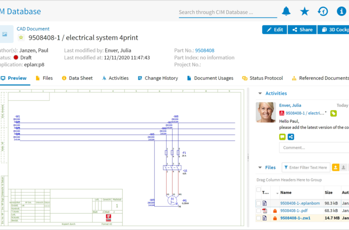The image size is (349, 230).
Task: Collapse the Activities section
Action: pyautogui.click(x=260, y=93)
